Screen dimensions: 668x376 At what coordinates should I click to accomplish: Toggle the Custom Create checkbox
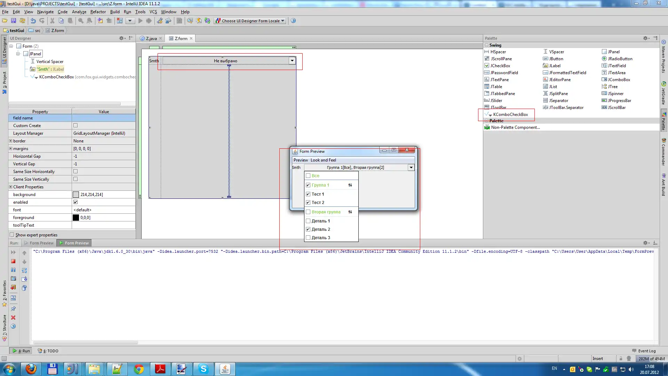(75, 125)
